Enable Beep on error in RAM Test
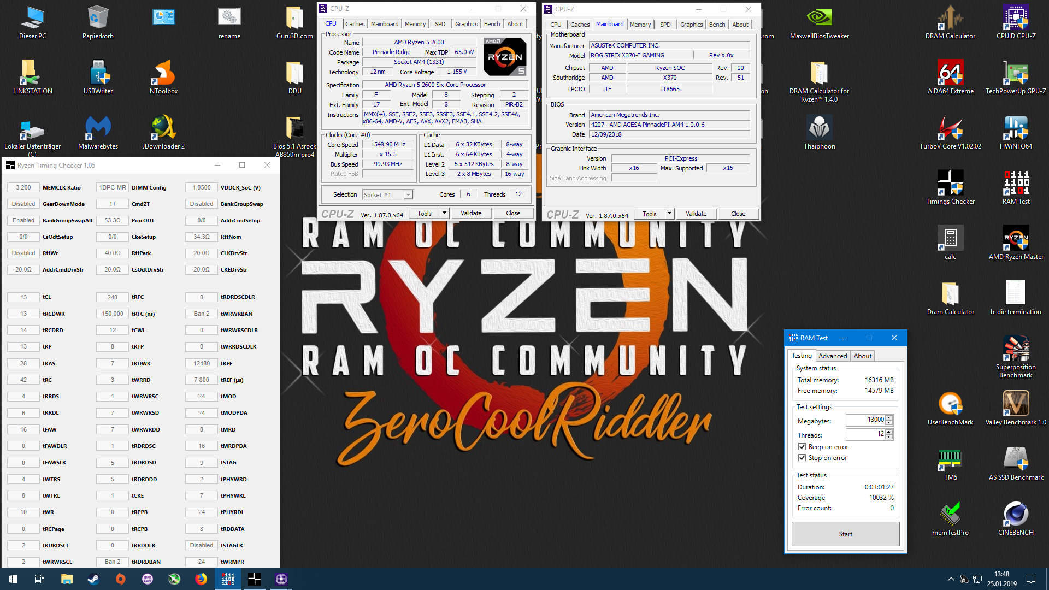 [x=802, y=446]
